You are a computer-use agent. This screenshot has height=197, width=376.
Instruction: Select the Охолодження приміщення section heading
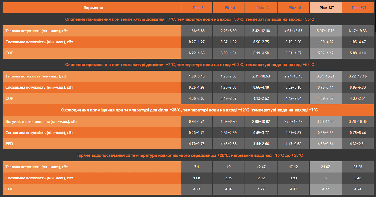pos(189,110)
